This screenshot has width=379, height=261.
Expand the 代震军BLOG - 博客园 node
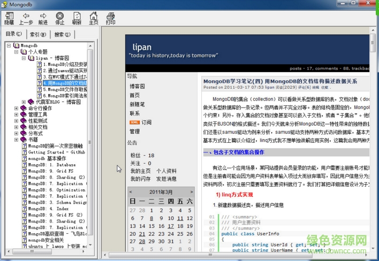(24, 102)
